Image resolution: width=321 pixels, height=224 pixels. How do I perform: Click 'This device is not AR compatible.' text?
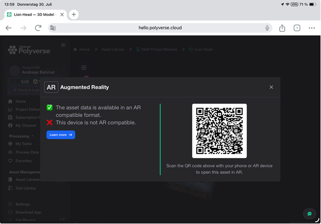click(96, 122)
